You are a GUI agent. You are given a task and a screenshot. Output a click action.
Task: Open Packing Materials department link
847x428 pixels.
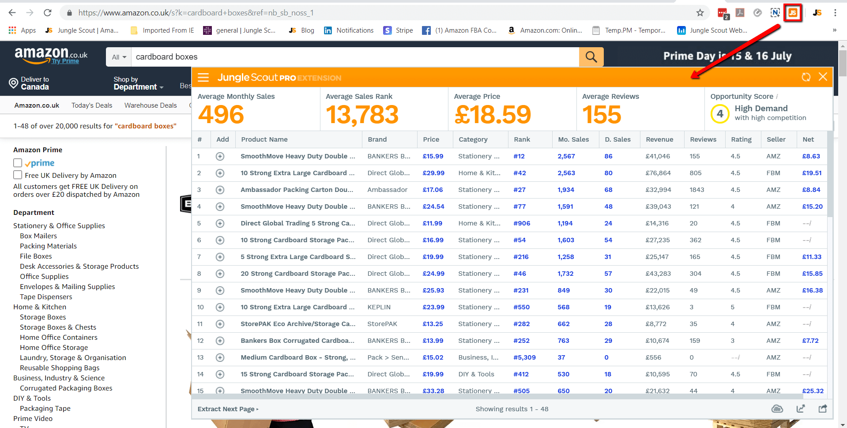[48, 246]
